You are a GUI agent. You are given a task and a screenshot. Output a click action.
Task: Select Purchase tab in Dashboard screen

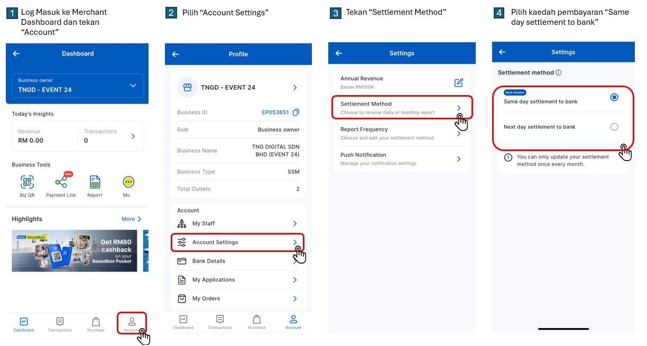tap(96, 324)
